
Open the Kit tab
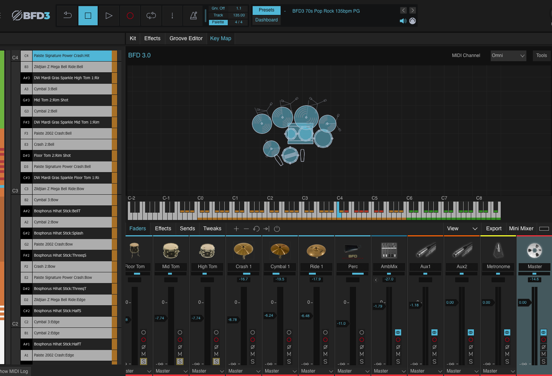point(133,38)
